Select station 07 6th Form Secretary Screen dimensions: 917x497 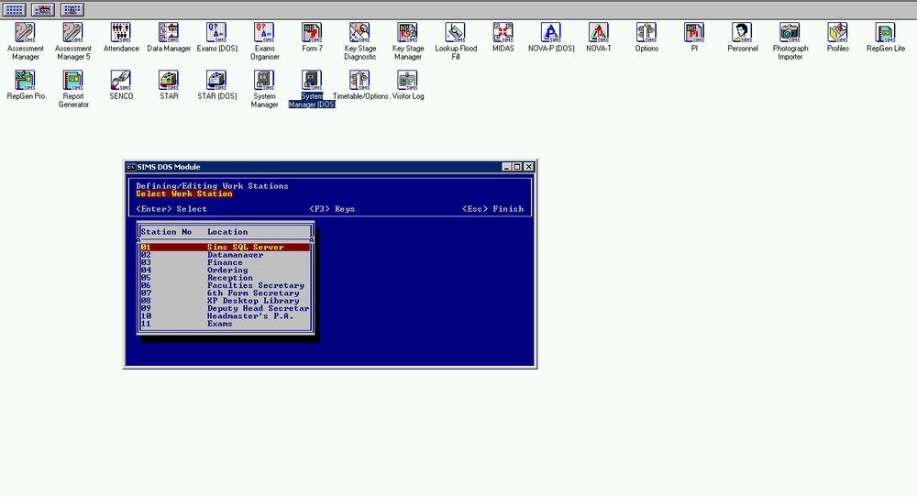tap(226, 293)
